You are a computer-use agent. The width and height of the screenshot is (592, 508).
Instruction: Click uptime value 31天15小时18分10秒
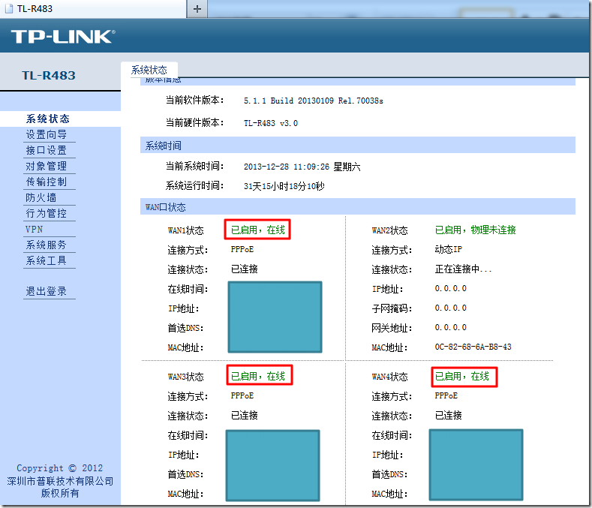click(x=284, y=186)
